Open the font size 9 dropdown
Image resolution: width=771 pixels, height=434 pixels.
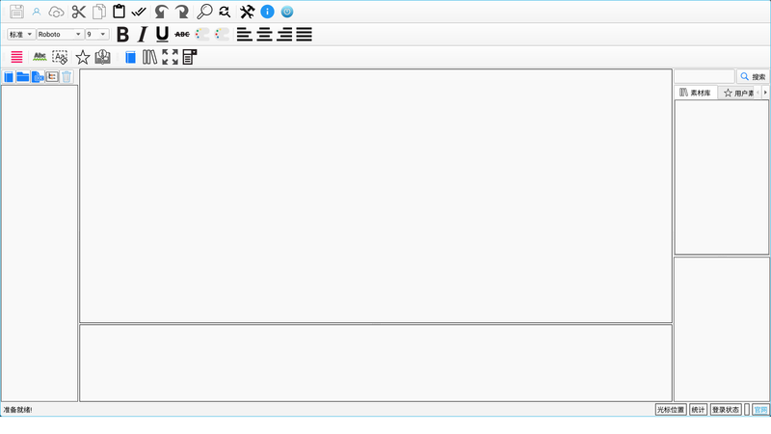[96, 35]
